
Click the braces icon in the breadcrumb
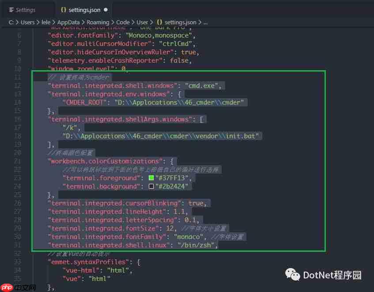point(159,22)
